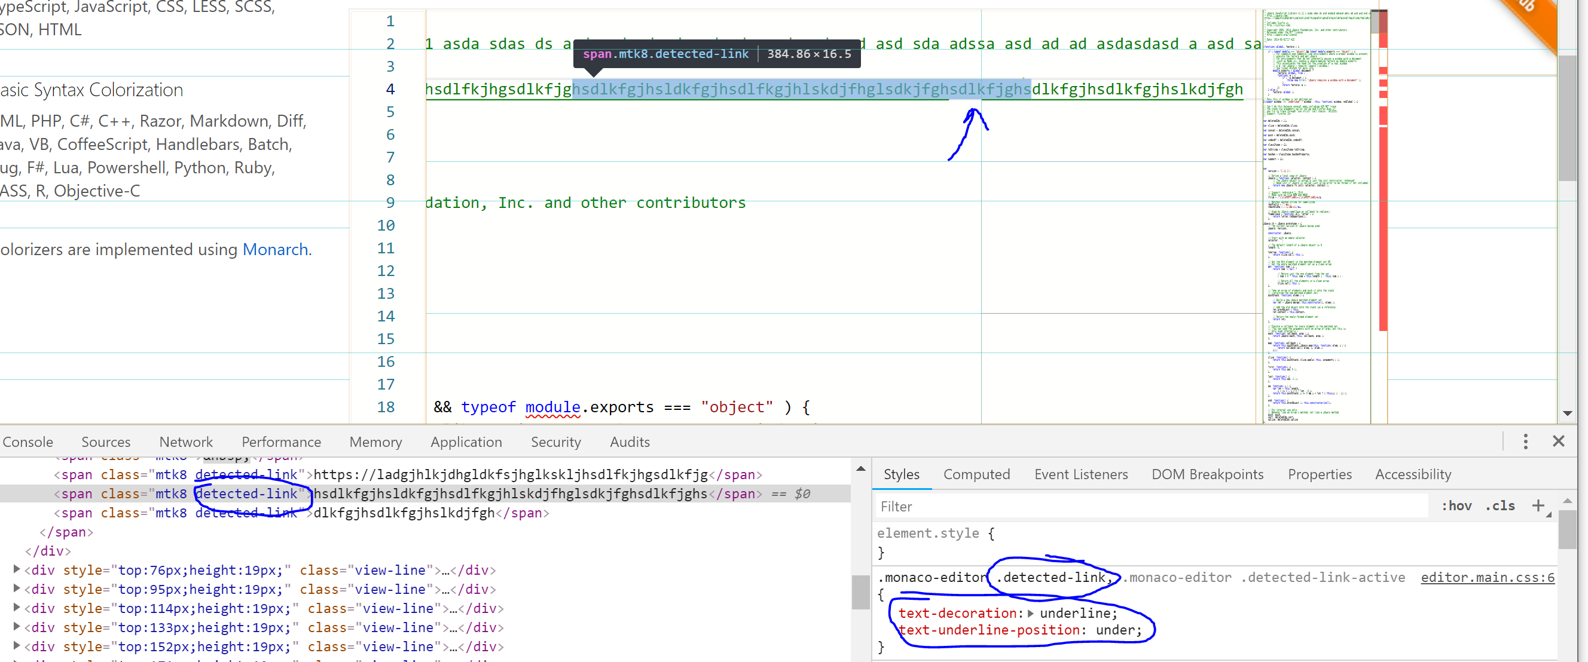Select the Accessibility sidebar tab
This screenshot has width=1588, height=662.
[x=1413, y=474]
